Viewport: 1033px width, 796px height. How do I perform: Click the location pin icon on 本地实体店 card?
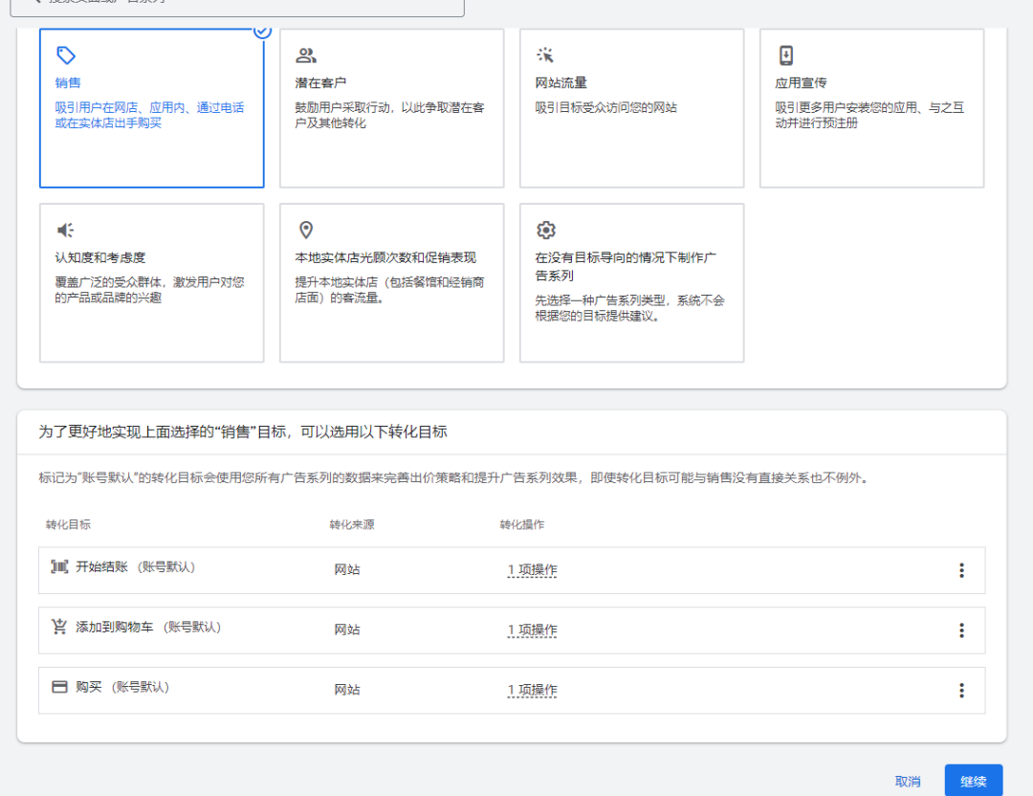coord(304,229)
